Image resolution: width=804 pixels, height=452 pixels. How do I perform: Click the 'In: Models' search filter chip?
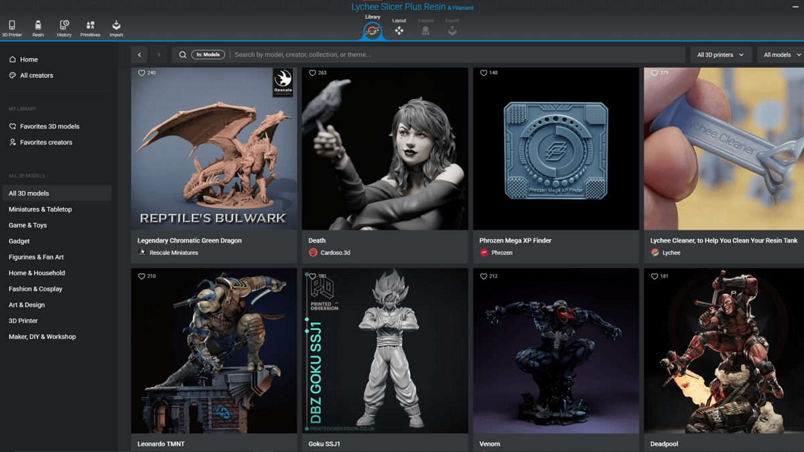[208, 55]
